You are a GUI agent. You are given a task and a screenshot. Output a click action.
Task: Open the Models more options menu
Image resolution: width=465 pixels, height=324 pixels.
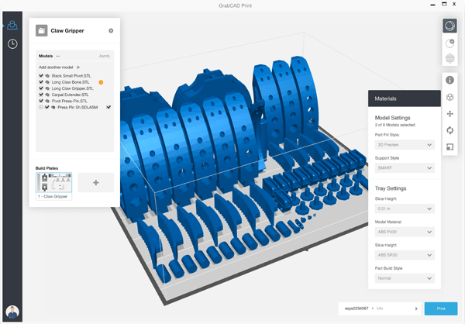pyautogui.click(x=58, y=56)
